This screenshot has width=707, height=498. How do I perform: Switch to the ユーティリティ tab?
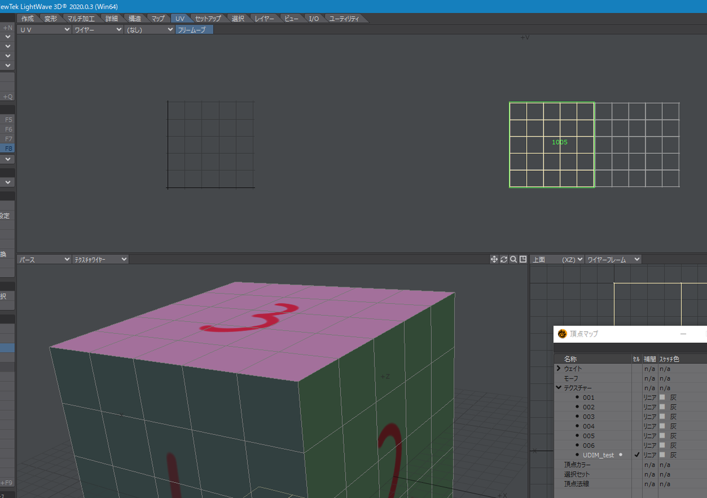coord(345,19)
